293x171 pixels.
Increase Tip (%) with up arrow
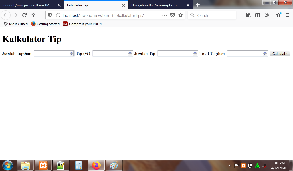[130, 52]
